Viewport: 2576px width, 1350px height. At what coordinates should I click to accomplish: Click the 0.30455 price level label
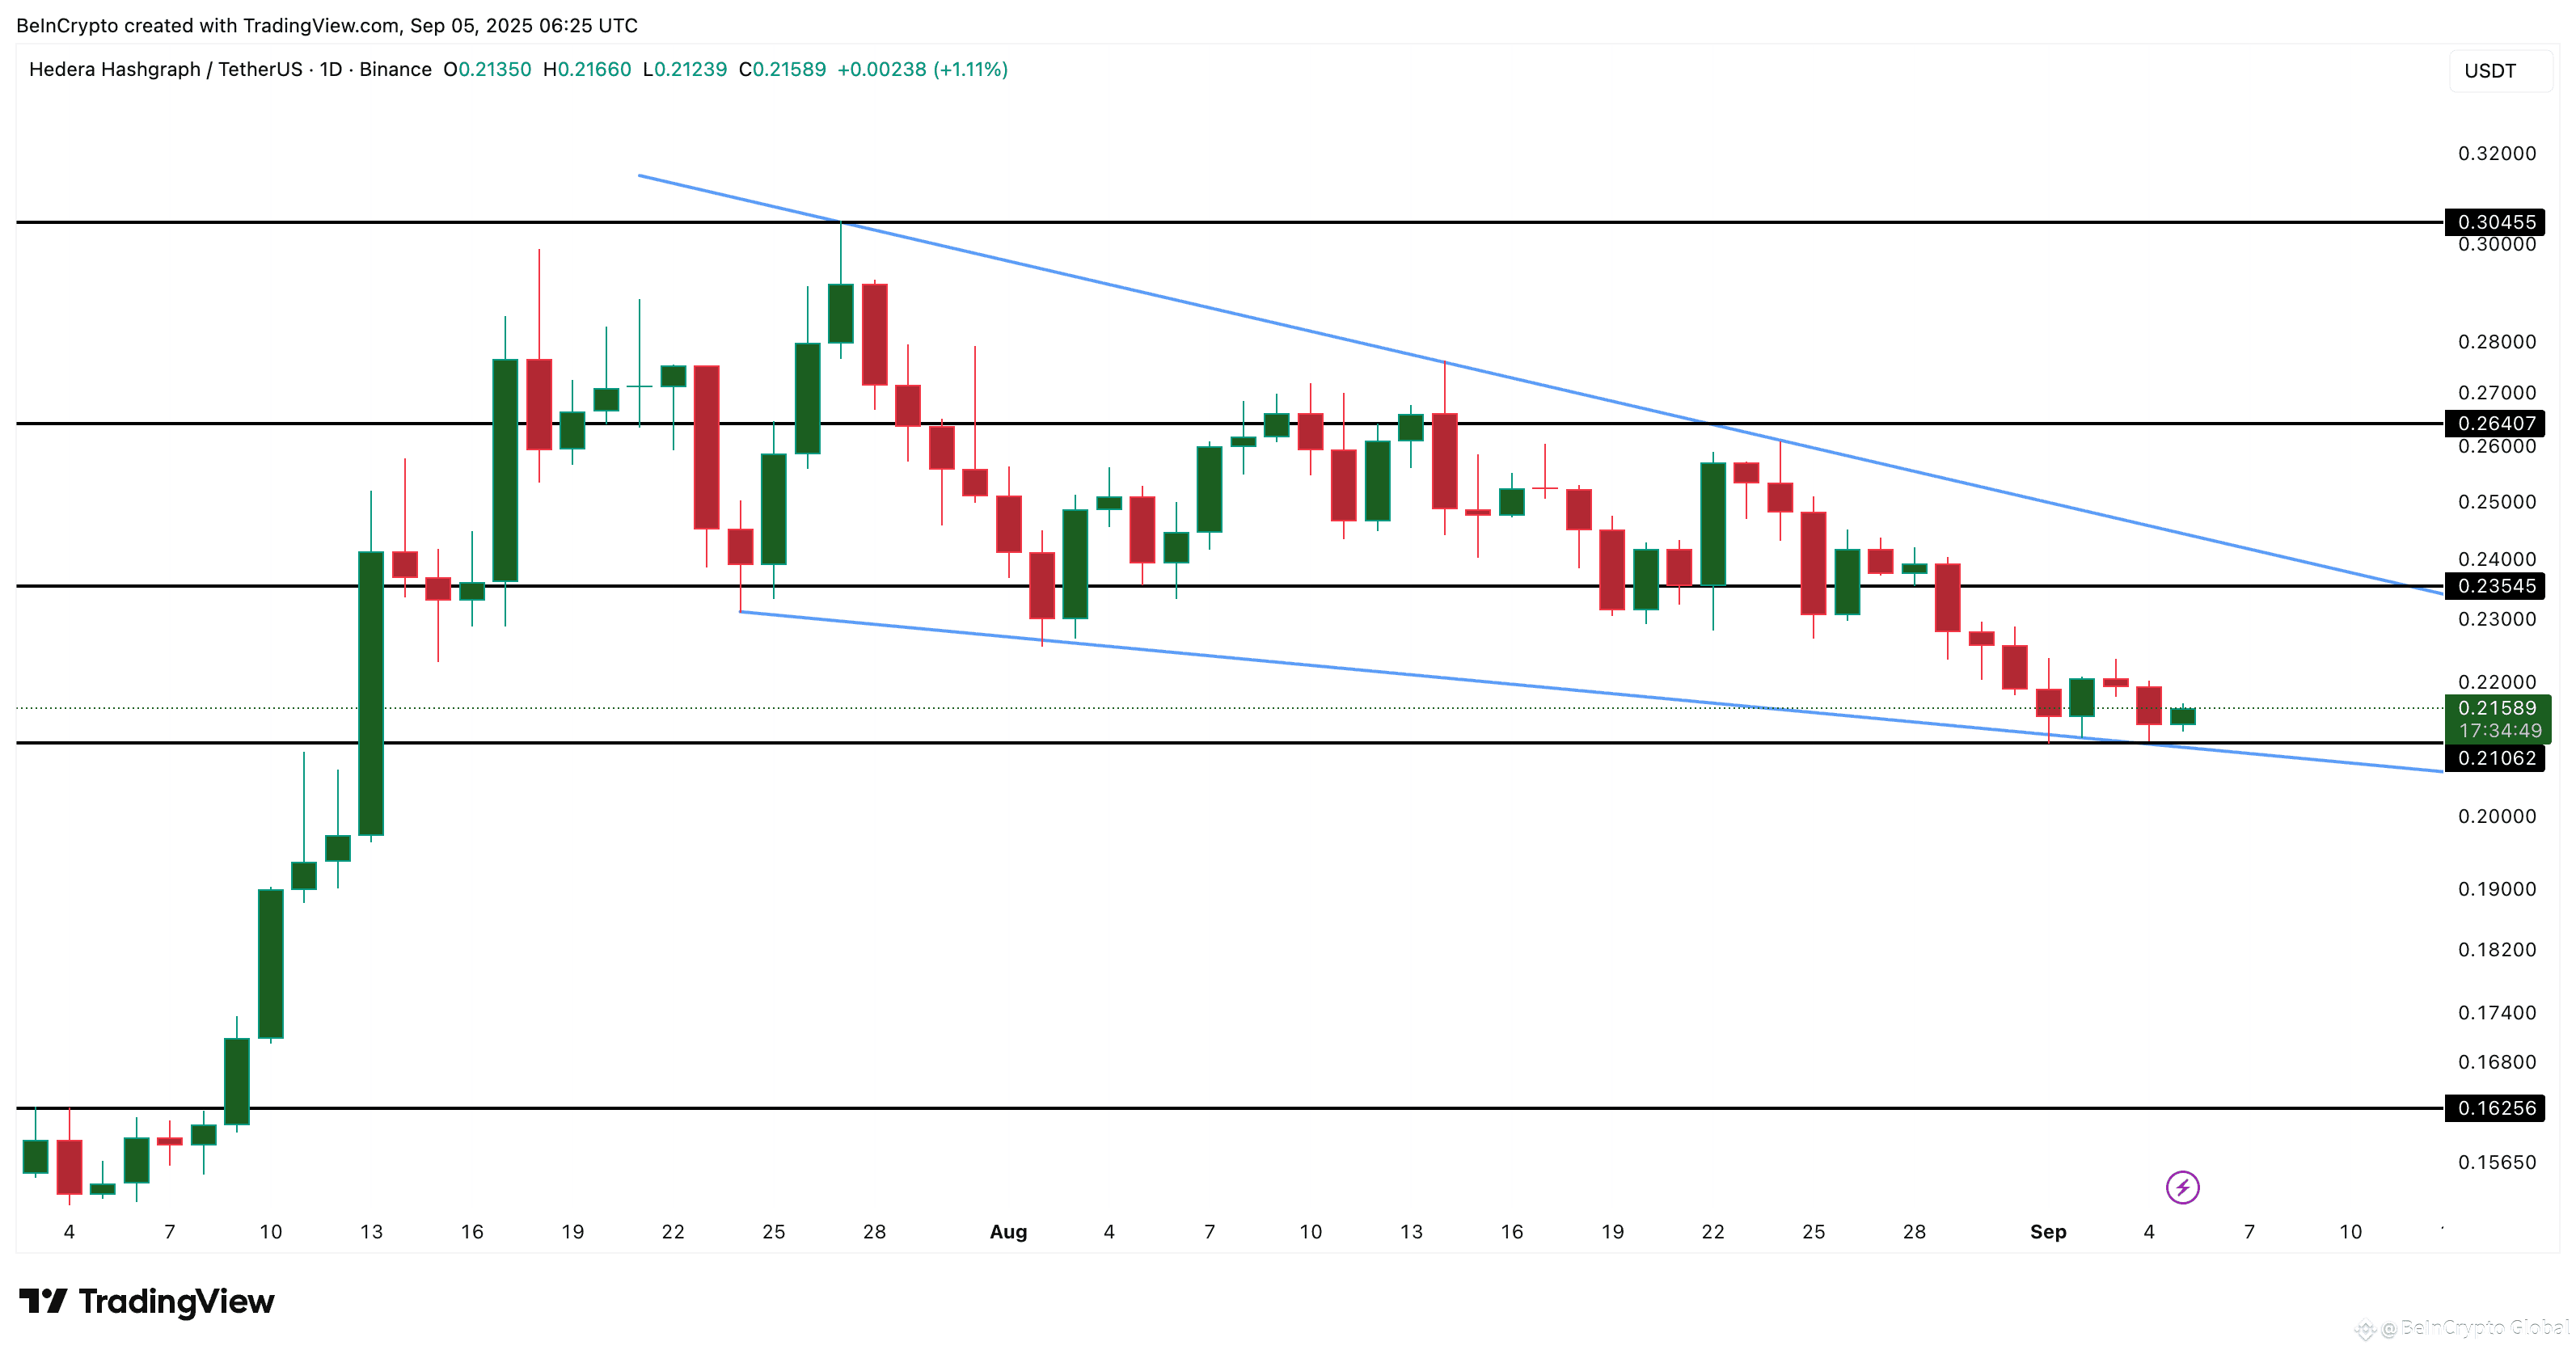pos(2495,222)
